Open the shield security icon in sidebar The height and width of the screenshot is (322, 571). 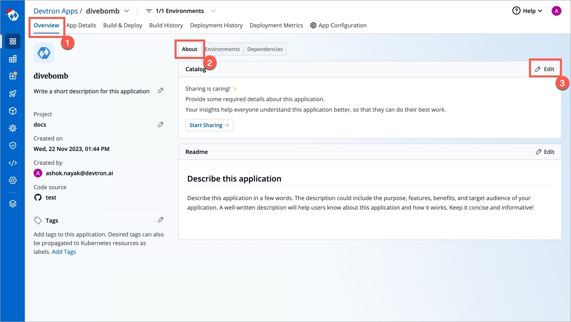pyautogui.click(x=13, y=146)
